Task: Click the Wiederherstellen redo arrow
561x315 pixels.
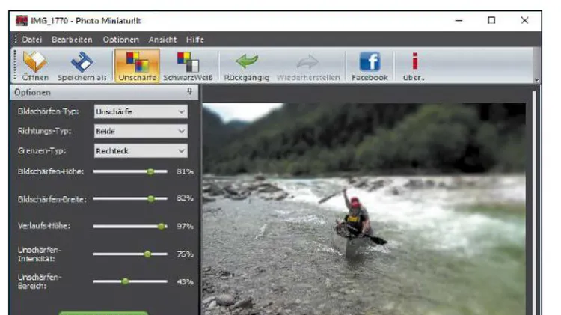Action: tap(307, 62)
